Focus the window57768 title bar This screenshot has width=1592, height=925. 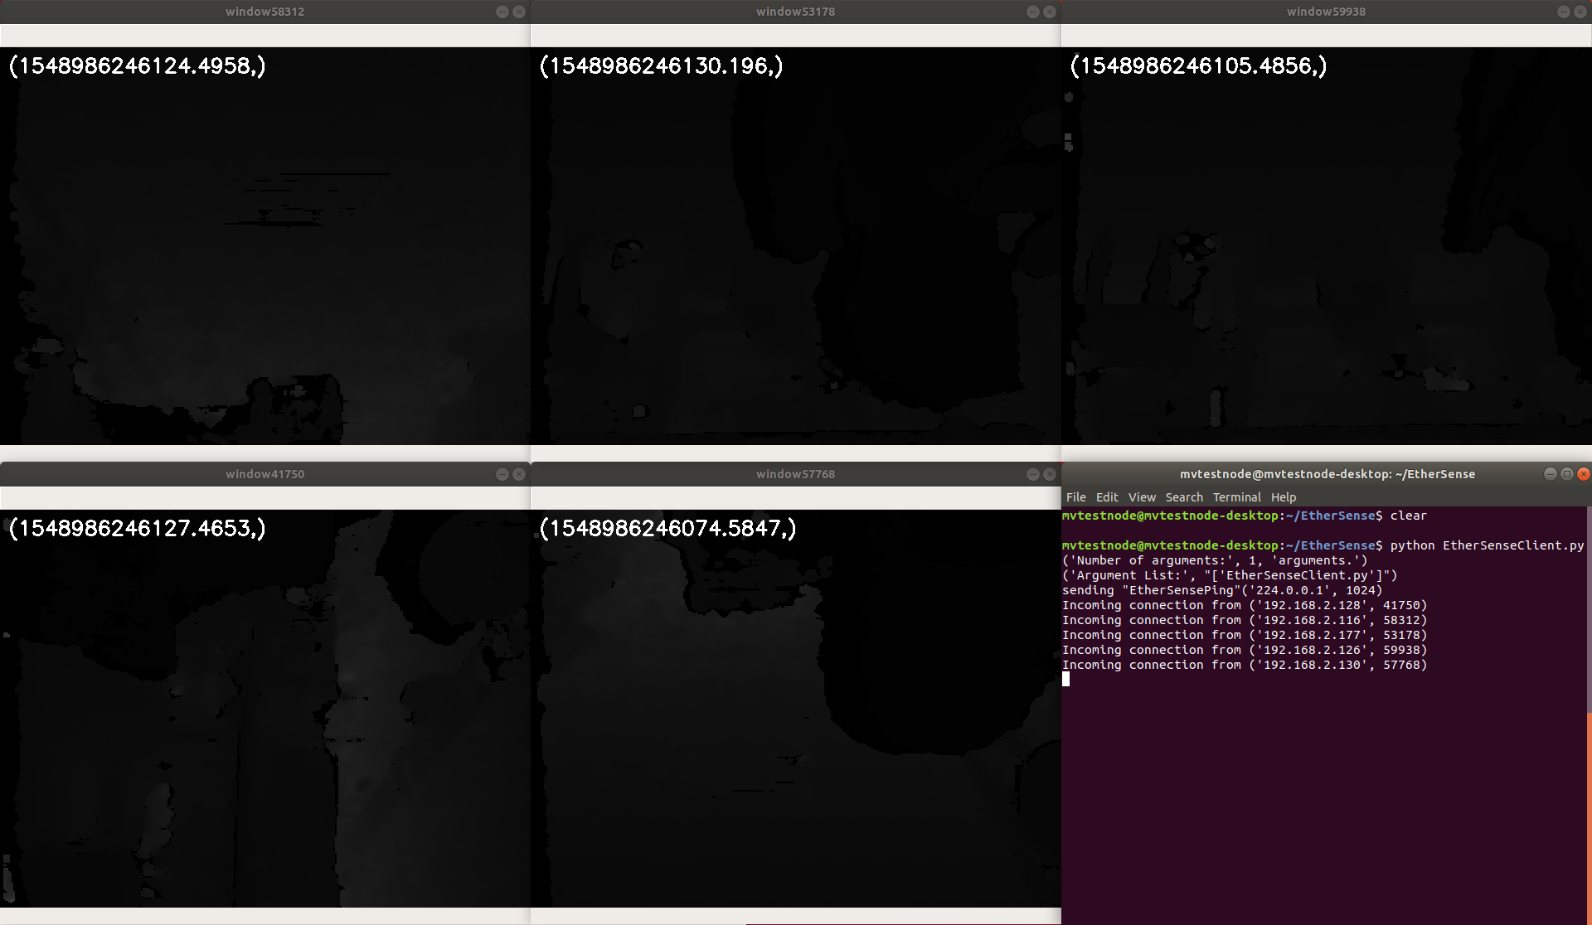click(x=794, y=474)
